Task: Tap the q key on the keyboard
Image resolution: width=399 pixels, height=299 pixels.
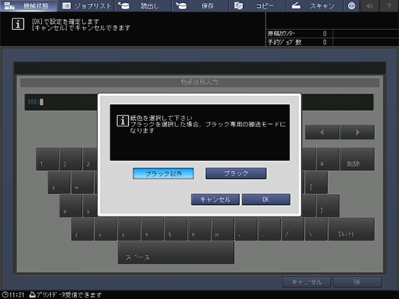Action: pyautogui.click(x=59, y=183)
